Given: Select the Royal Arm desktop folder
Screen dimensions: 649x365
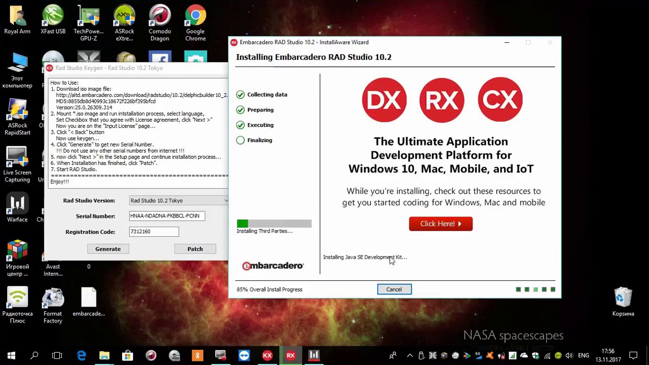Looking at the screenshot, I should [x=17, y=19].
